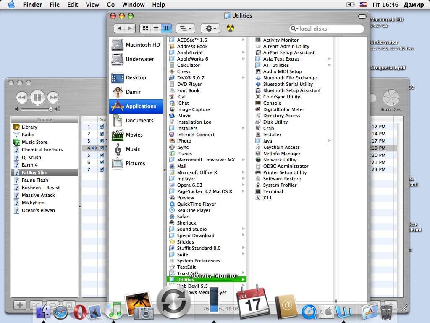
Task: Click the Finder back arrow button
Action: pyautogui.click(x=119, y=28)
